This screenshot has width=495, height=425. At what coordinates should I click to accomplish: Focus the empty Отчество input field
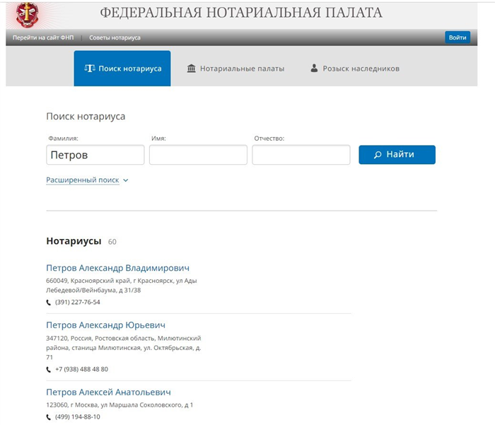click(x=301, y=155)
